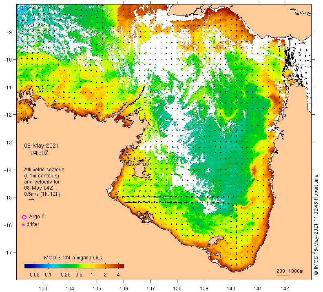
Task: Click the '139' longitude axis label
Action: coord(204,288)
